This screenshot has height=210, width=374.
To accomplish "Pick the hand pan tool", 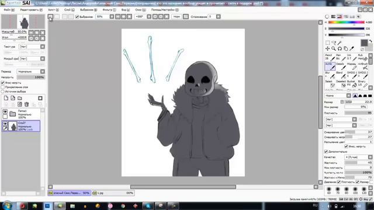I will (345, 48).
